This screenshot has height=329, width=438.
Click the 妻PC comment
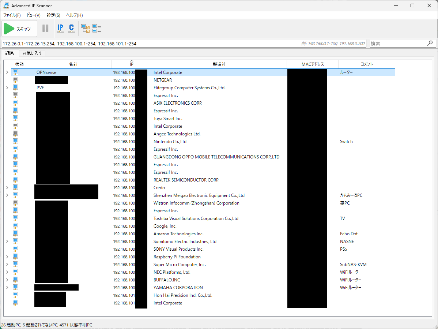[x=345, y=203]
